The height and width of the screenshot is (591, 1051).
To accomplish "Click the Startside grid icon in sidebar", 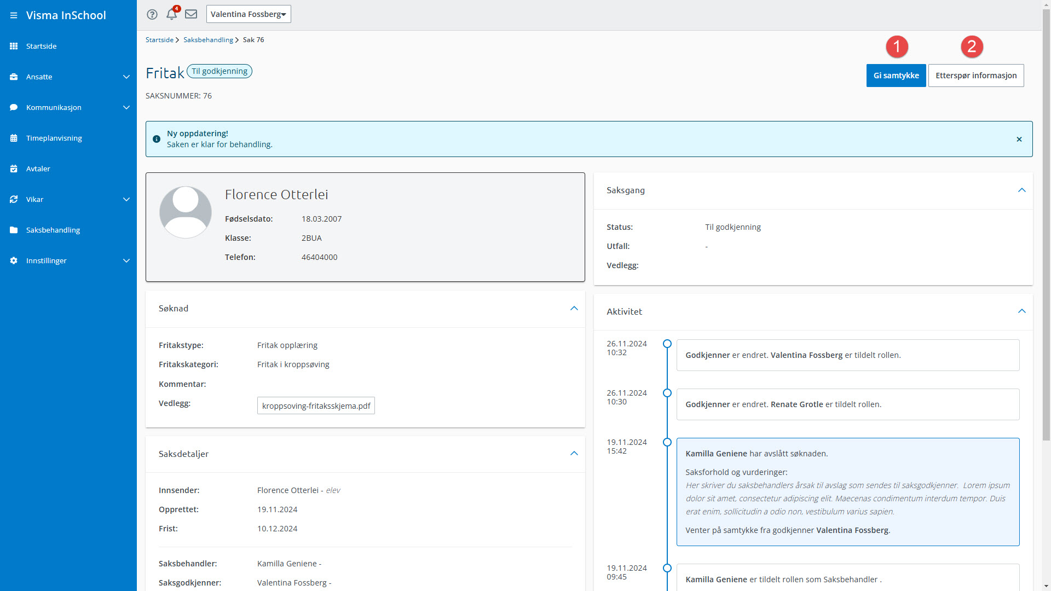I will (x=14, y=46).
